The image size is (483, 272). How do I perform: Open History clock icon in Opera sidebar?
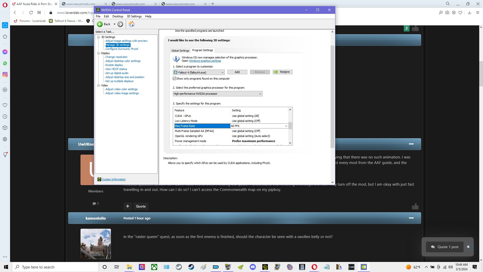pos(5,116)
